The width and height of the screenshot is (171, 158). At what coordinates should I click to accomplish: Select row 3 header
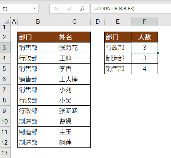[x=5, y=48]
